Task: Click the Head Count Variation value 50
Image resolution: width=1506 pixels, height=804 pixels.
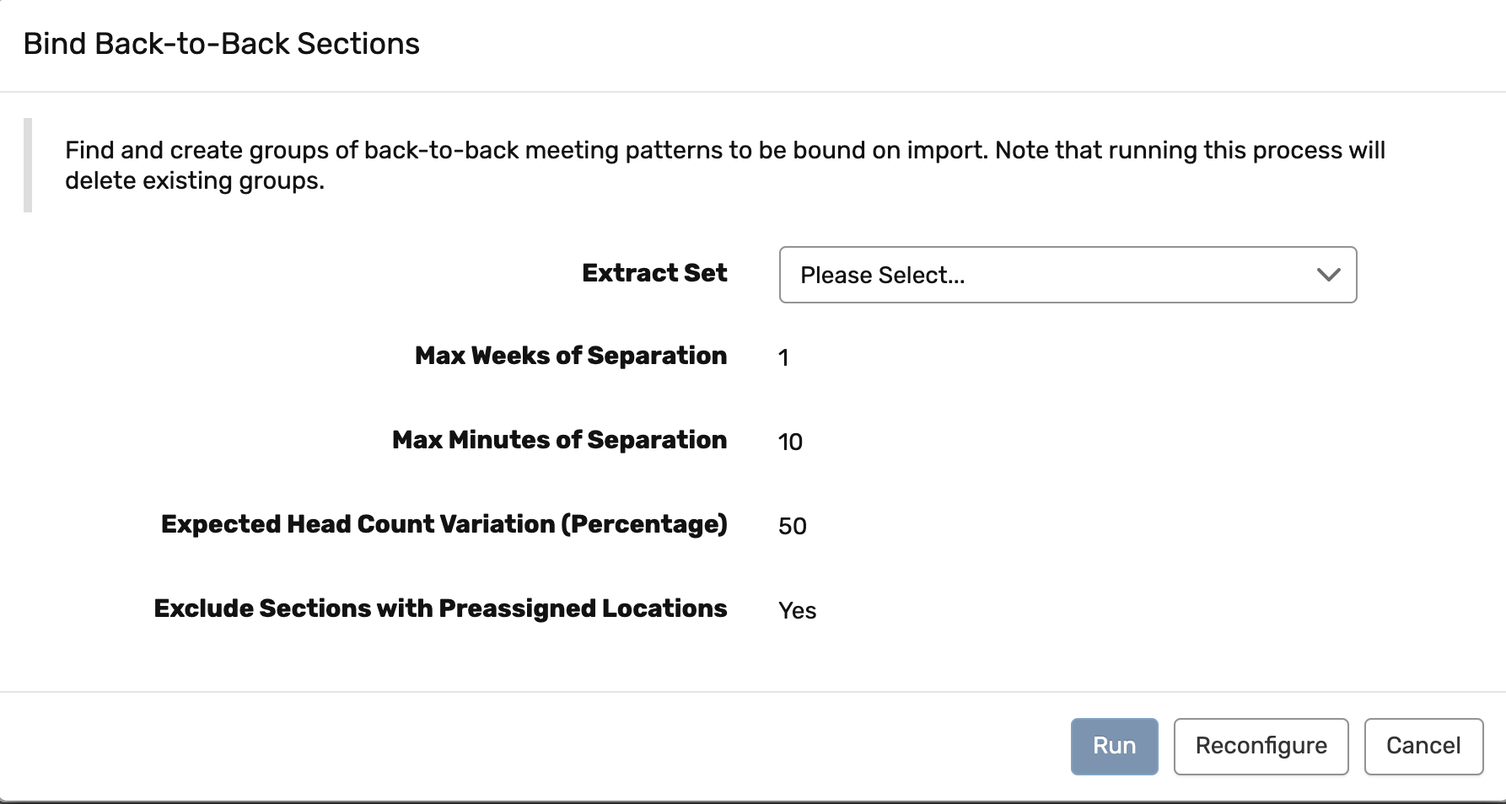Action: 793,527
